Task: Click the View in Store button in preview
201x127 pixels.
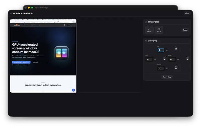Action: 36,62
